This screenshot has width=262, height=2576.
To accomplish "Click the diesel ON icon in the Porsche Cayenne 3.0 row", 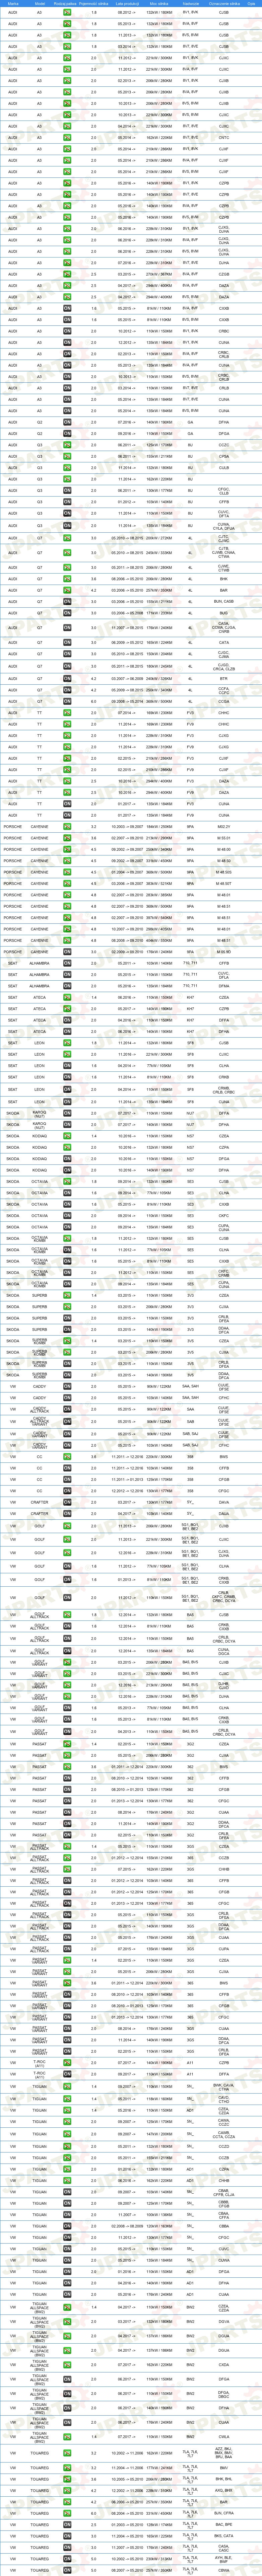I will point(67,952).
